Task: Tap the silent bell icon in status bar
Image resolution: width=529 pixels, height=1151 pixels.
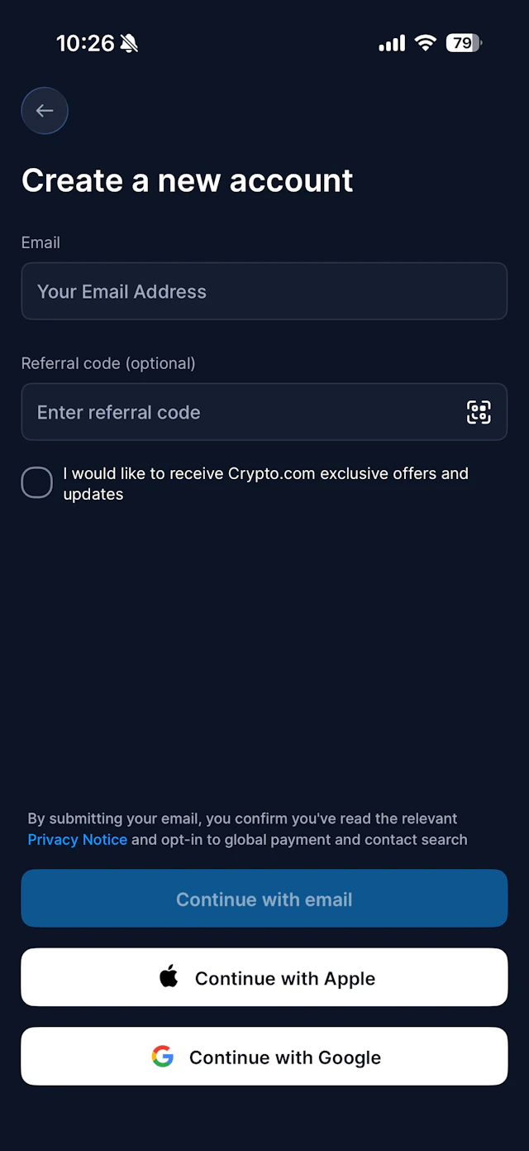Action: 129,44
